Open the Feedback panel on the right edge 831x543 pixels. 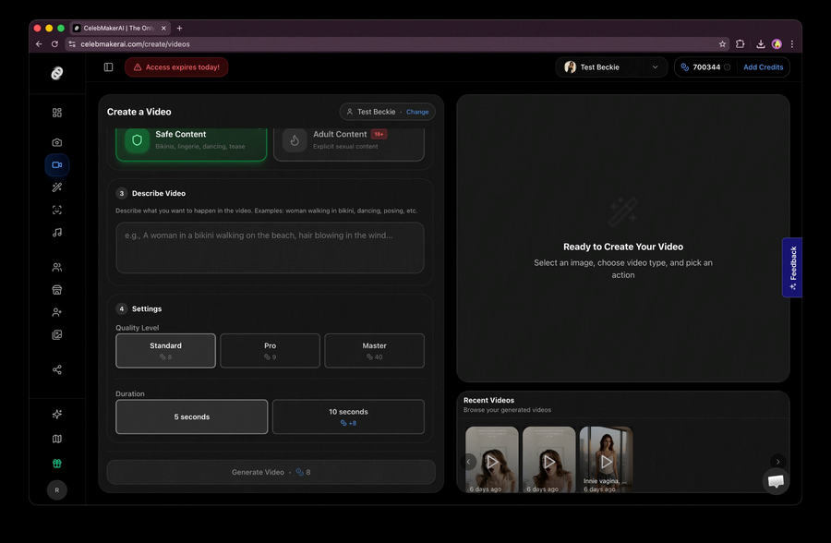click(792, 268)
